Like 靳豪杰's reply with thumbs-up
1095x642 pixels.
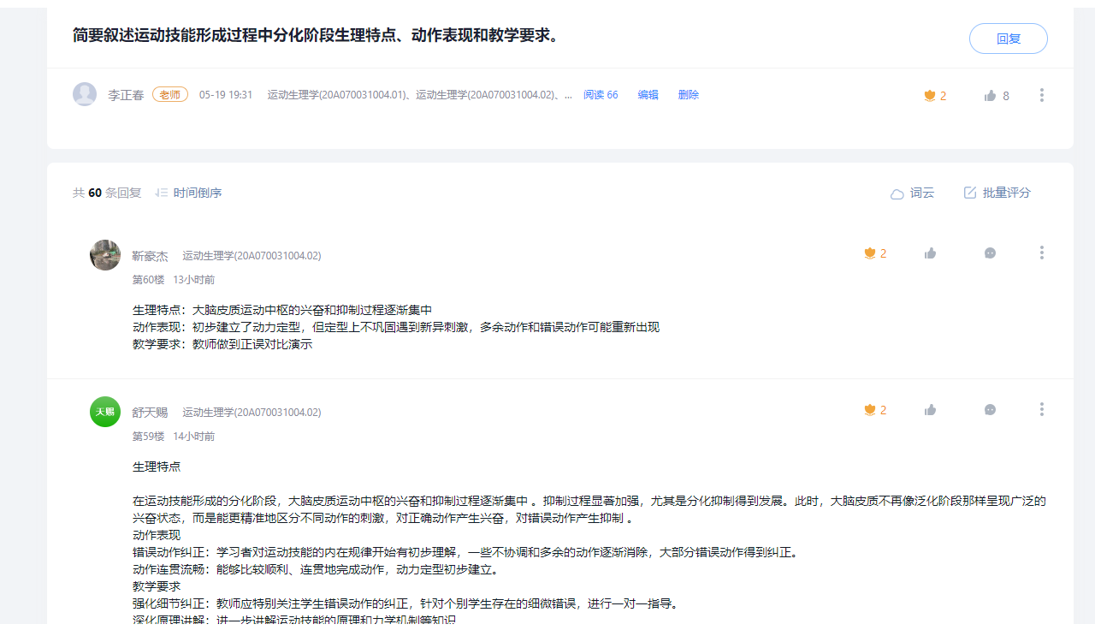point(930,253)
